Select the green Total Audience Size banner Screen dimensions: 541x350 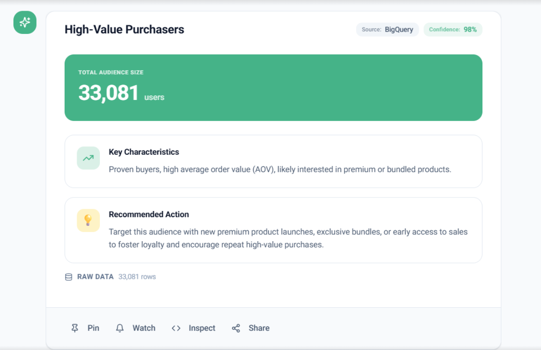point(273,88)
